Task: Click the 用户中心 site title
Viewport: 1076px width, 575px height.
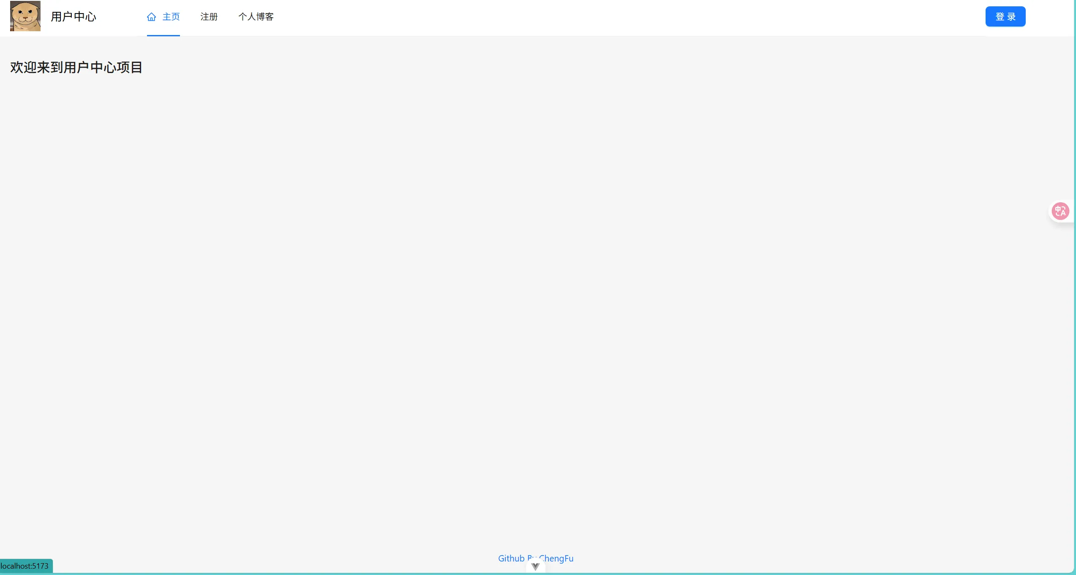Action: 74,16
